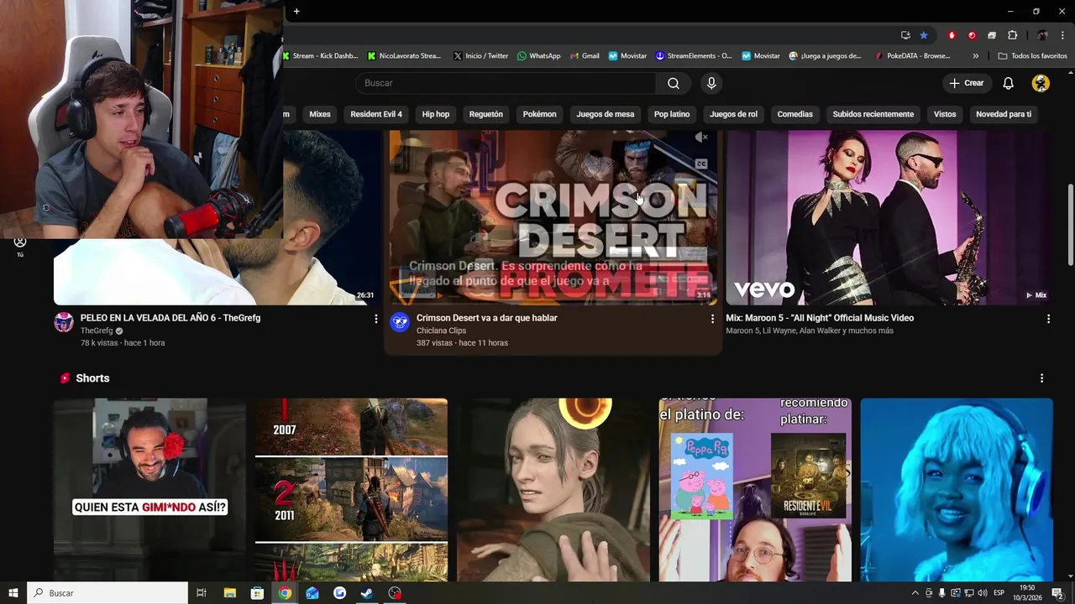Open the blue-haired girl with headphones short
The image size is (1075, 604).
[957, 490]
